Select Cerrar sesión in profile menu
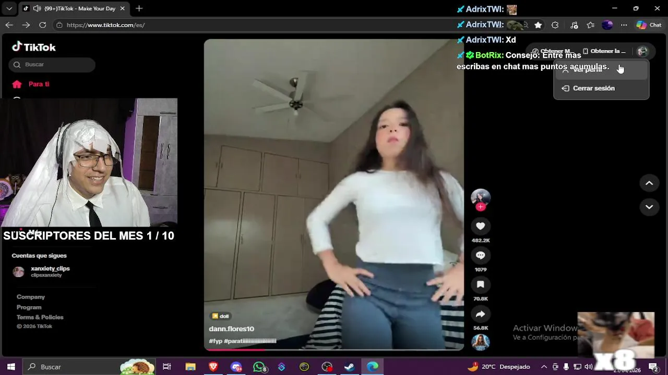668x375 pixels. (x=601, y=88)
